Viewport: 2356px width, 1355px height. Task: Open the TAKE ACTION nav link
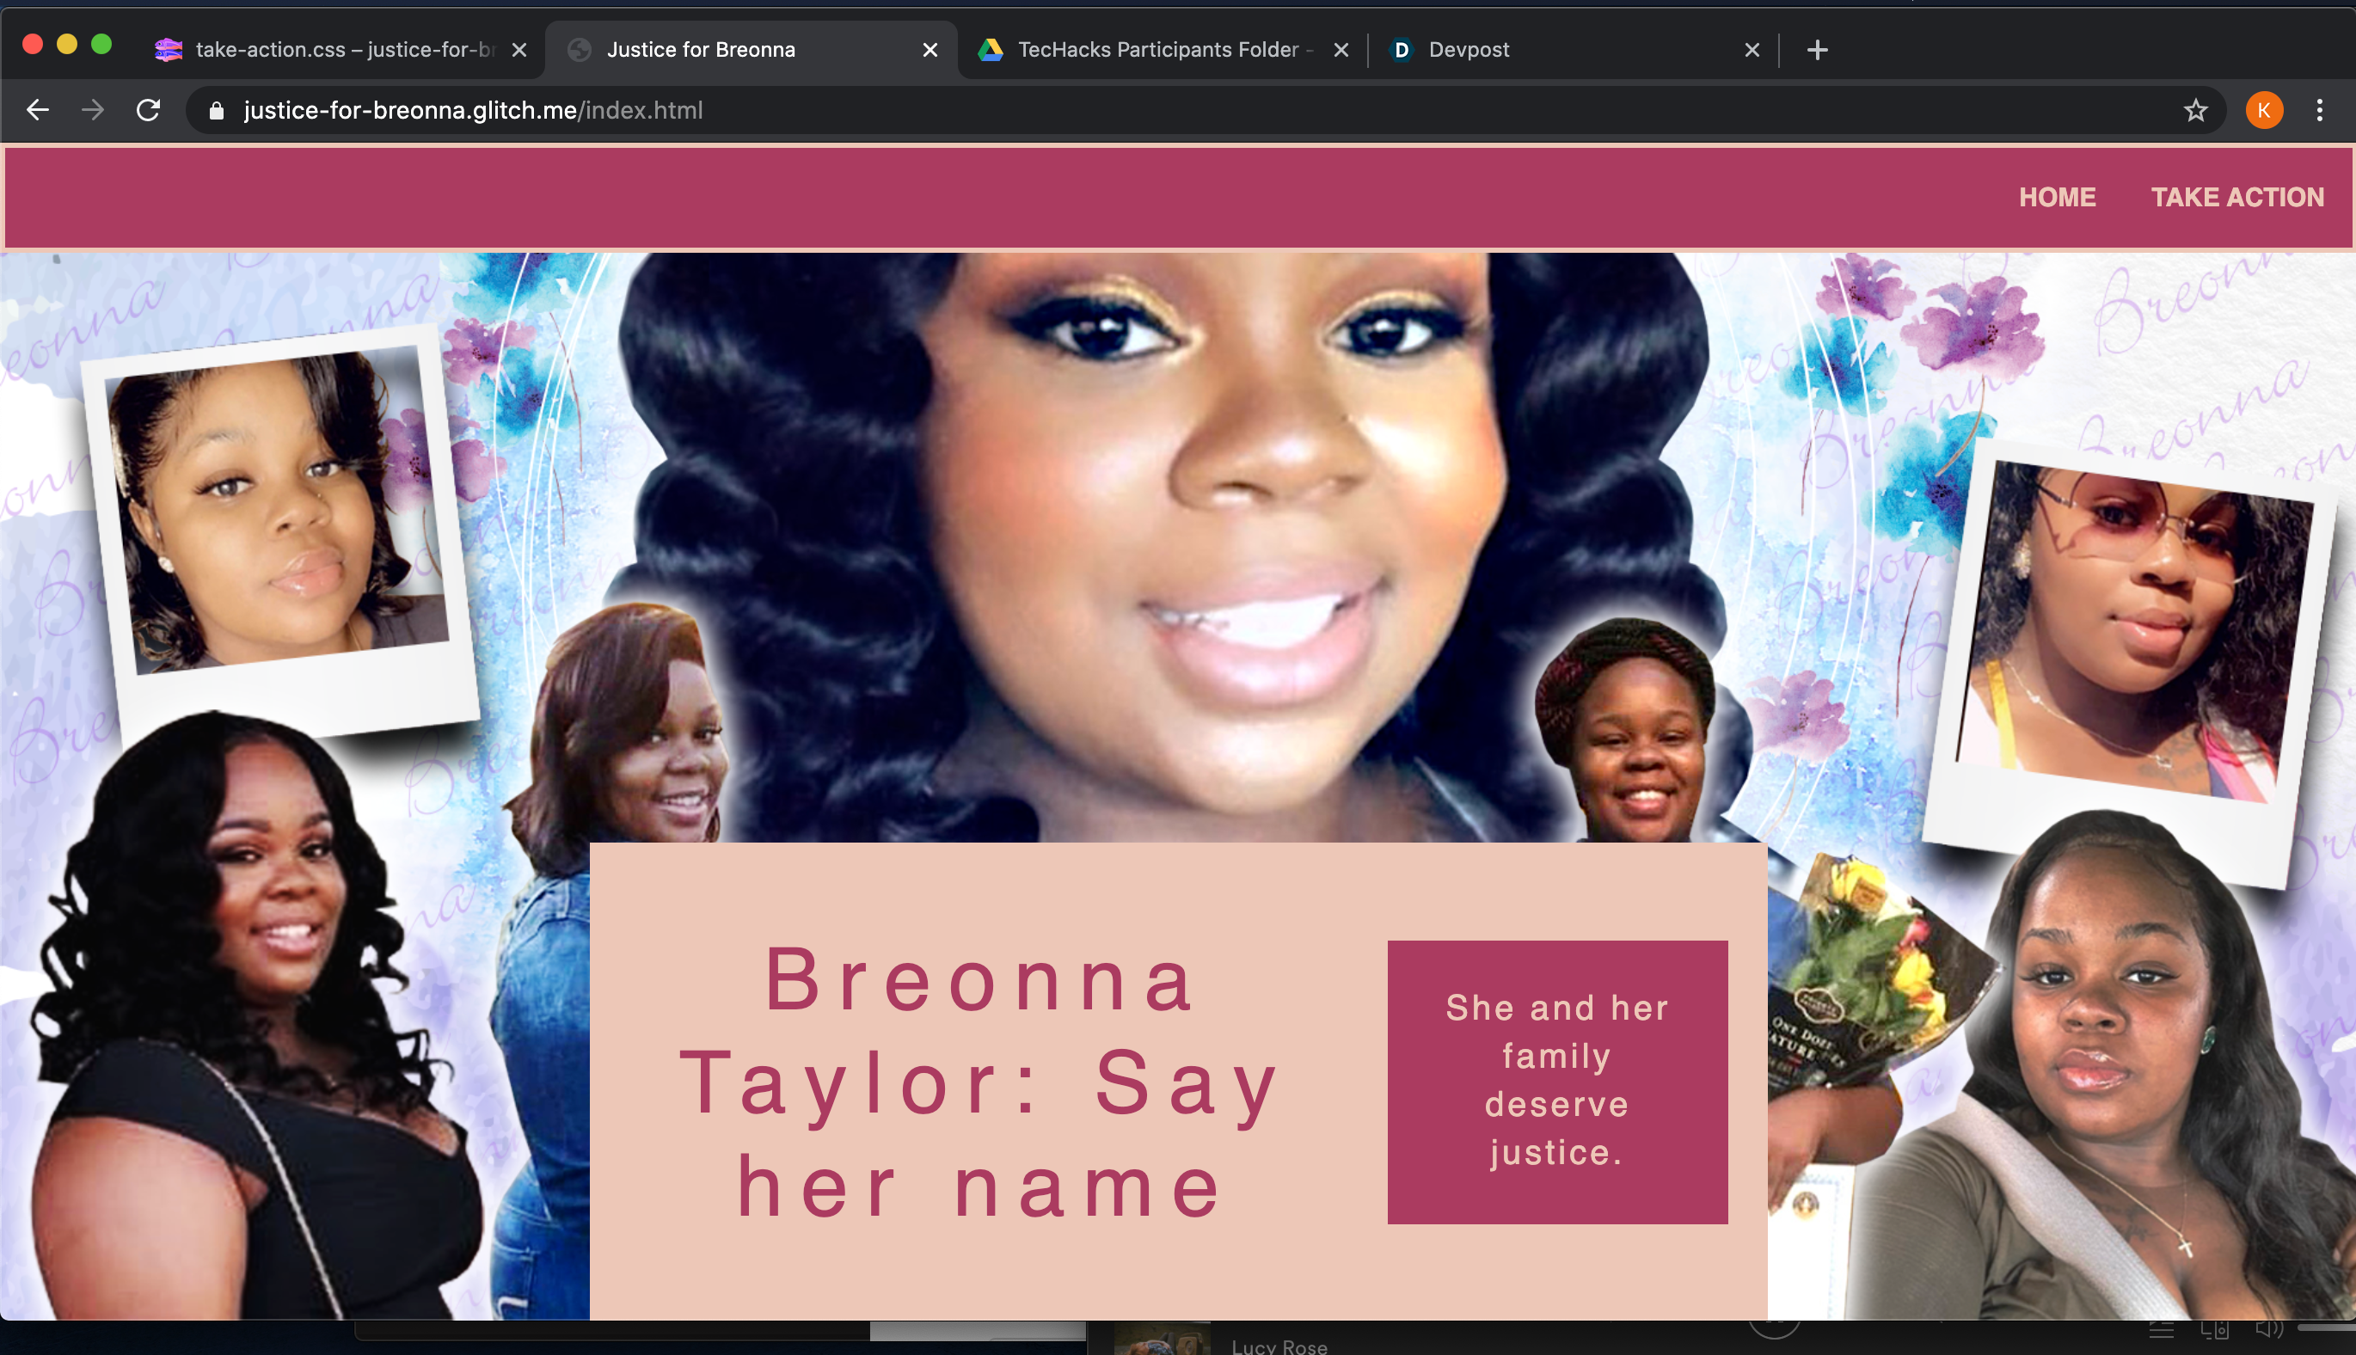click(x=2236, y=197)
